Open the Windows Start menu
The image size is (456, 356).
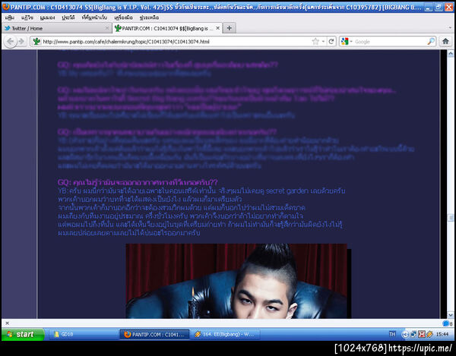click(x=23, y=334)
